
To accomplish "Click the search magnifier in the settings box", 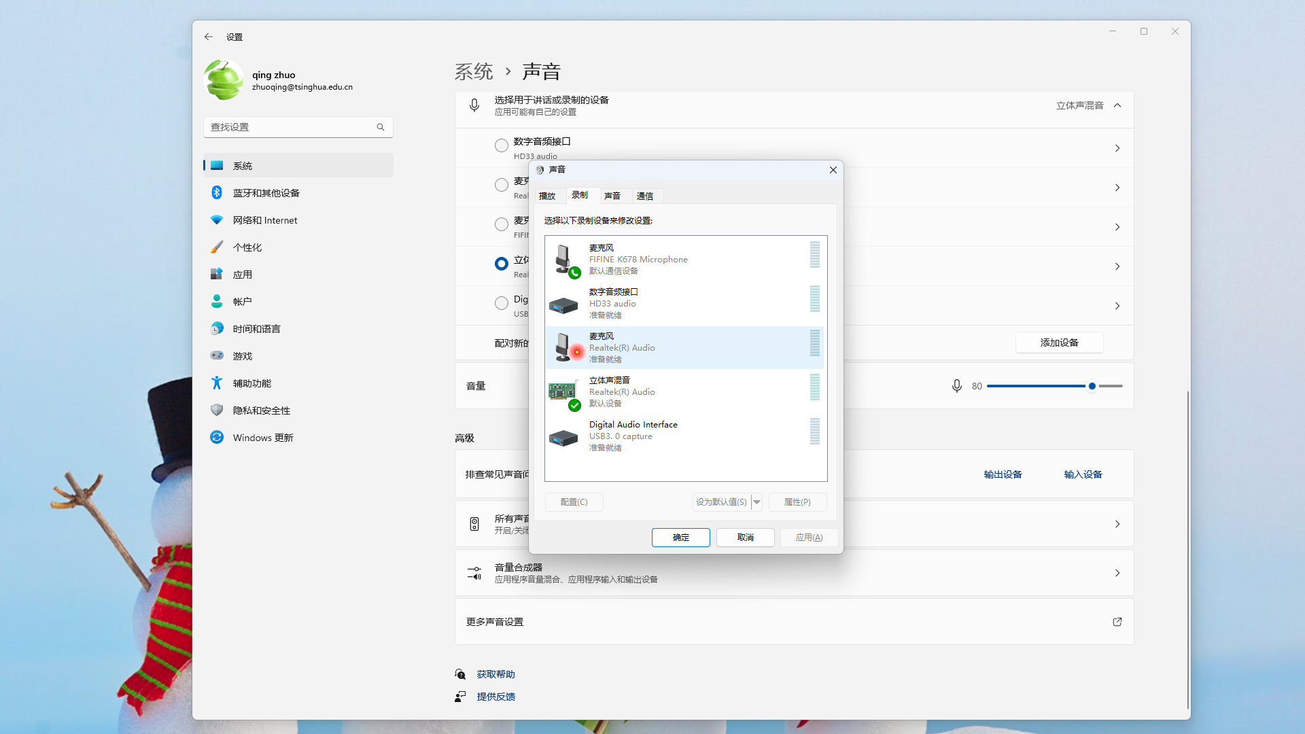I will coord(381,127).
